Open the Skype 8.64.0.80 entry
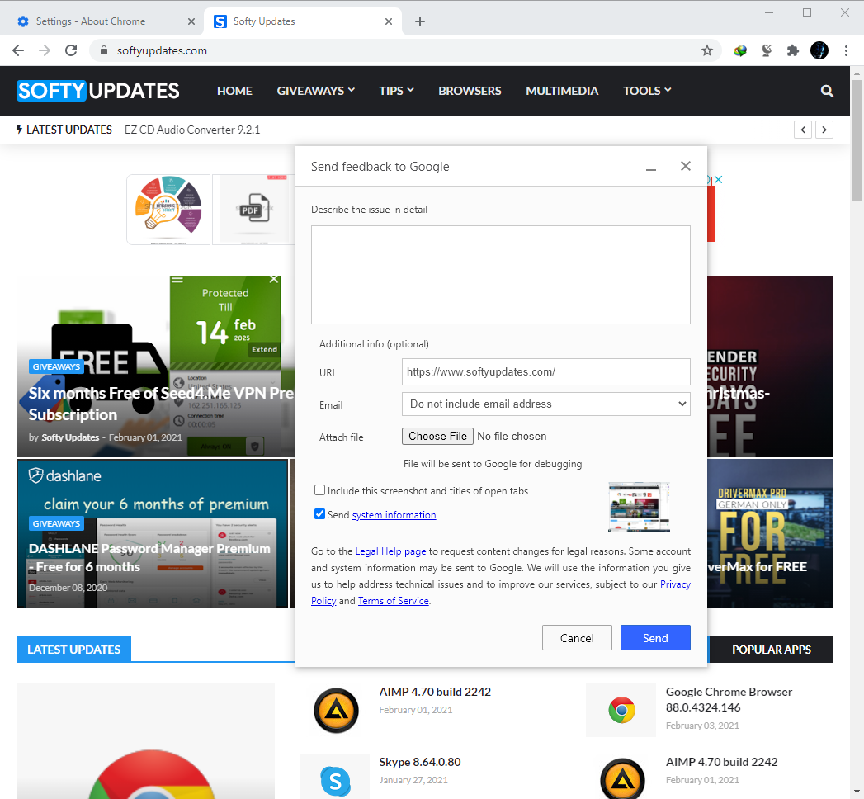The width and height of the screenshot is (864, 799). click(420, 762)
